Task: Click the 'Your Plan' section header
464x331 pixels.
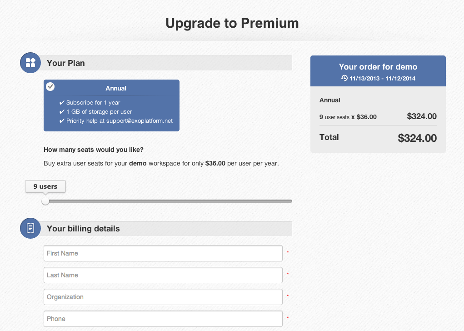Action: pos(66,63)
